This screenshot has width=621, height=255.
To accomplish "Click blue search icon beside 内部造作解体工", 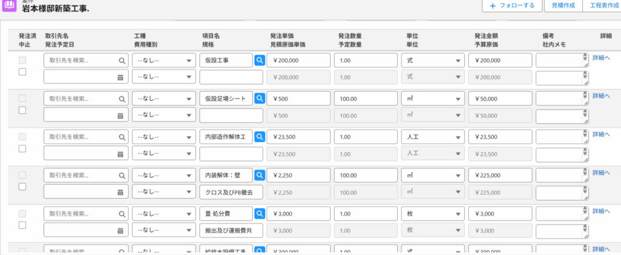I will tap(260, 137).
